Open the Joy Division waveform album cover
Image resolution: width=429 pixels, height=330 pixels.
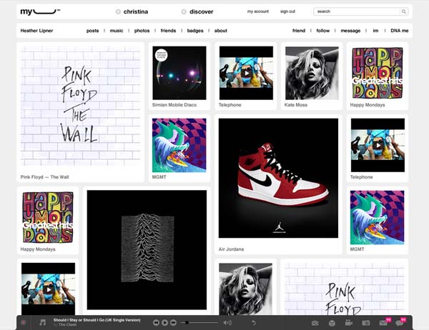(x=147, y=250)
